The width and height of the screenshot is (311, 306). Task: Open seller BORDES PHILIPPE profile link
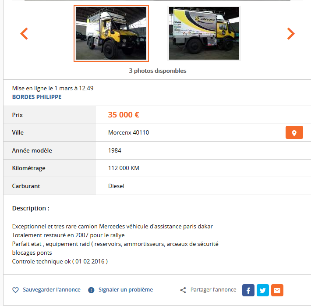[37, 97]
